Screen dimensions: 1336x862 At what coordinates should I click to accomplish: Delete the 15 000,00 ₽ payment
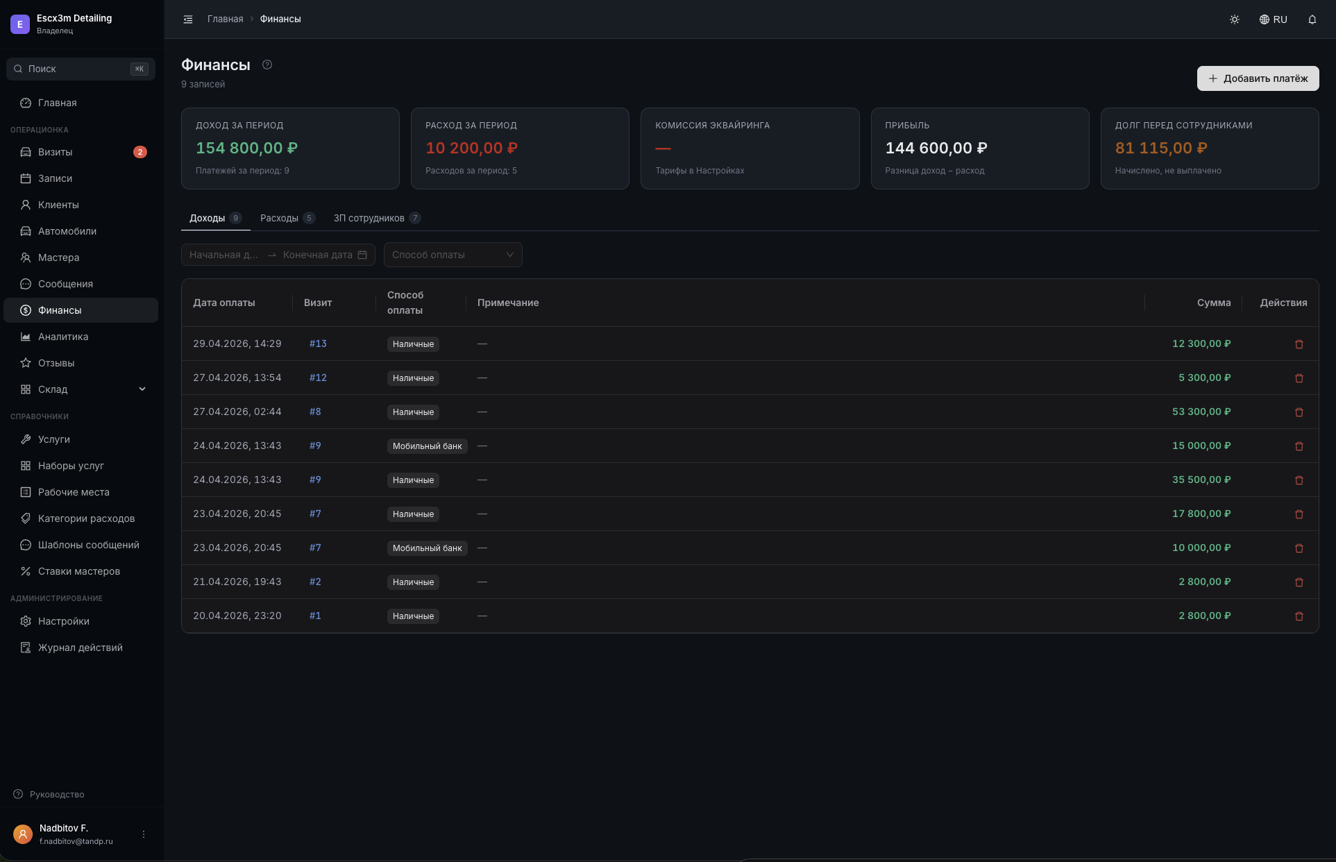coord(1299,446)
